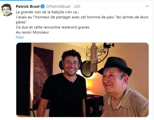Image resolution: width=154 pixels, height=120 pixels.
Task: Open Patrick Bruel's profile avatar
Action: click(x=7, y=10)
